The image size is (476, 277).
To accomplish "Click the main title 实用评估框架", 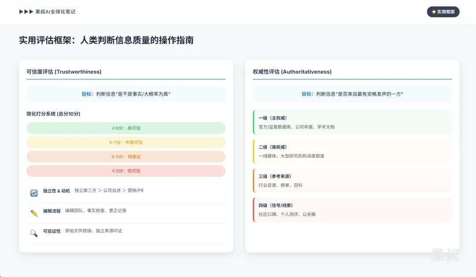I will [x=106, y=40].
